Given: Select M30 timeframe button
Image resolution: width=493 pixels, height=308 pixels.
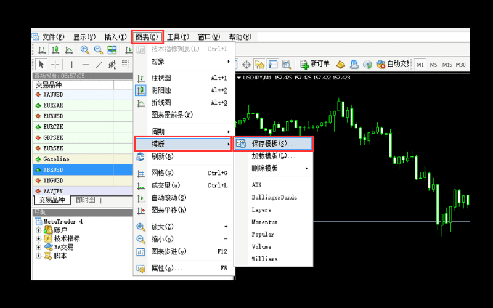Looking at the screenshot, I should pyautogui.click(x=460, y=65).
